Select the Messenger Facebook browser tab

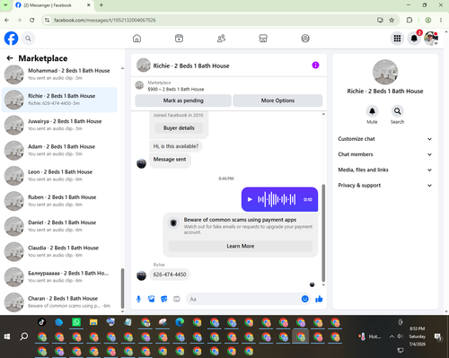[53, 5]
